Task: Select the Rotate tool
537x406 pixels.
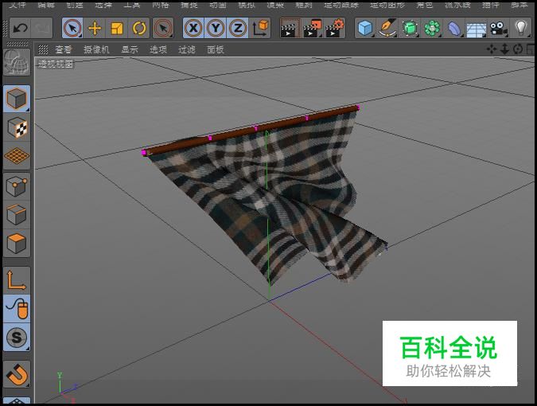Action: click(x=138, y=28)
